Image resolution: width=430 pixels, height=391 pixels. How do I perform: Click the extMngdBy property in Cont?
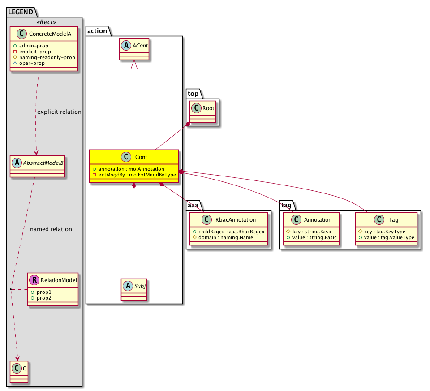(x=134, y=175)
